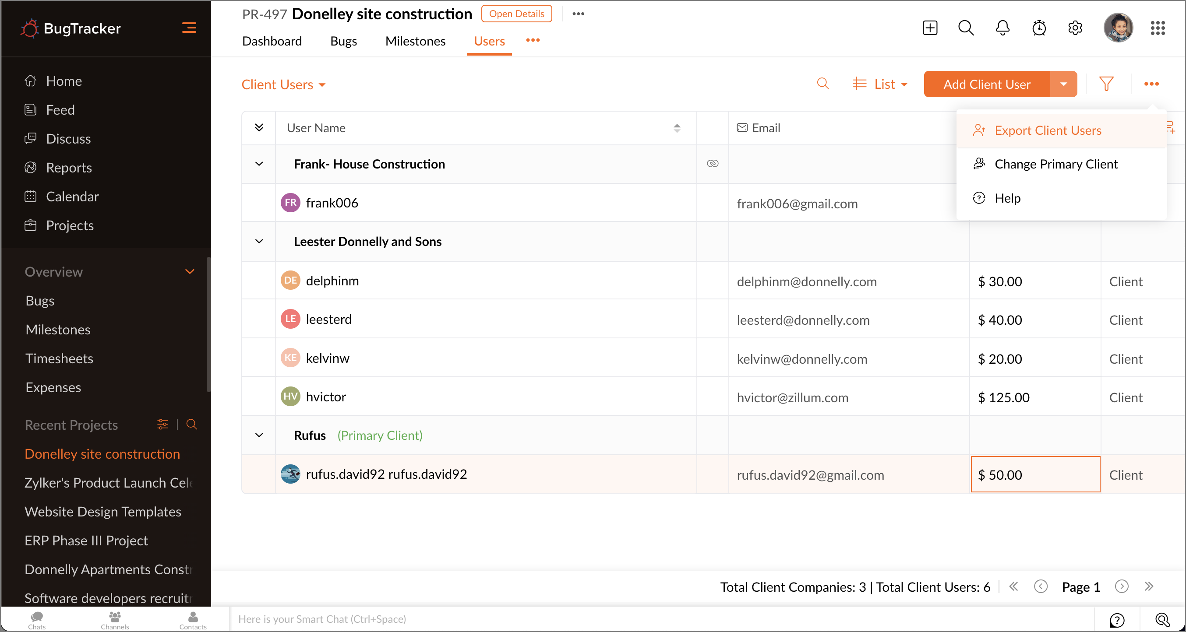Open the timer clock icon

[x=1039, y=28]
